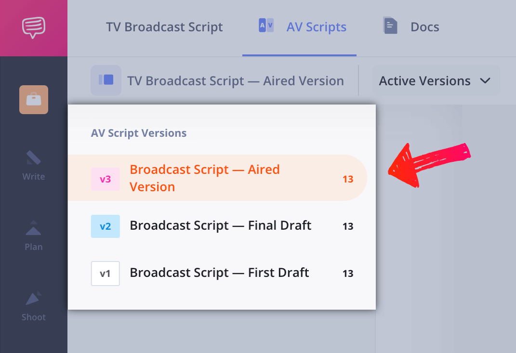Click the Write label in sidebar

pos(34,177)
